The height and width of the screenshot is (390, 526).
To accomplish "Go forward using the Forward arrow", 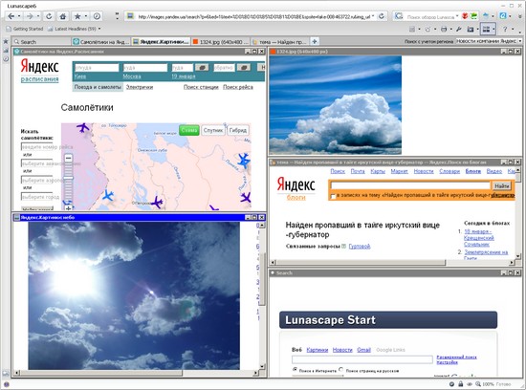I will click(x=30, y=16).
